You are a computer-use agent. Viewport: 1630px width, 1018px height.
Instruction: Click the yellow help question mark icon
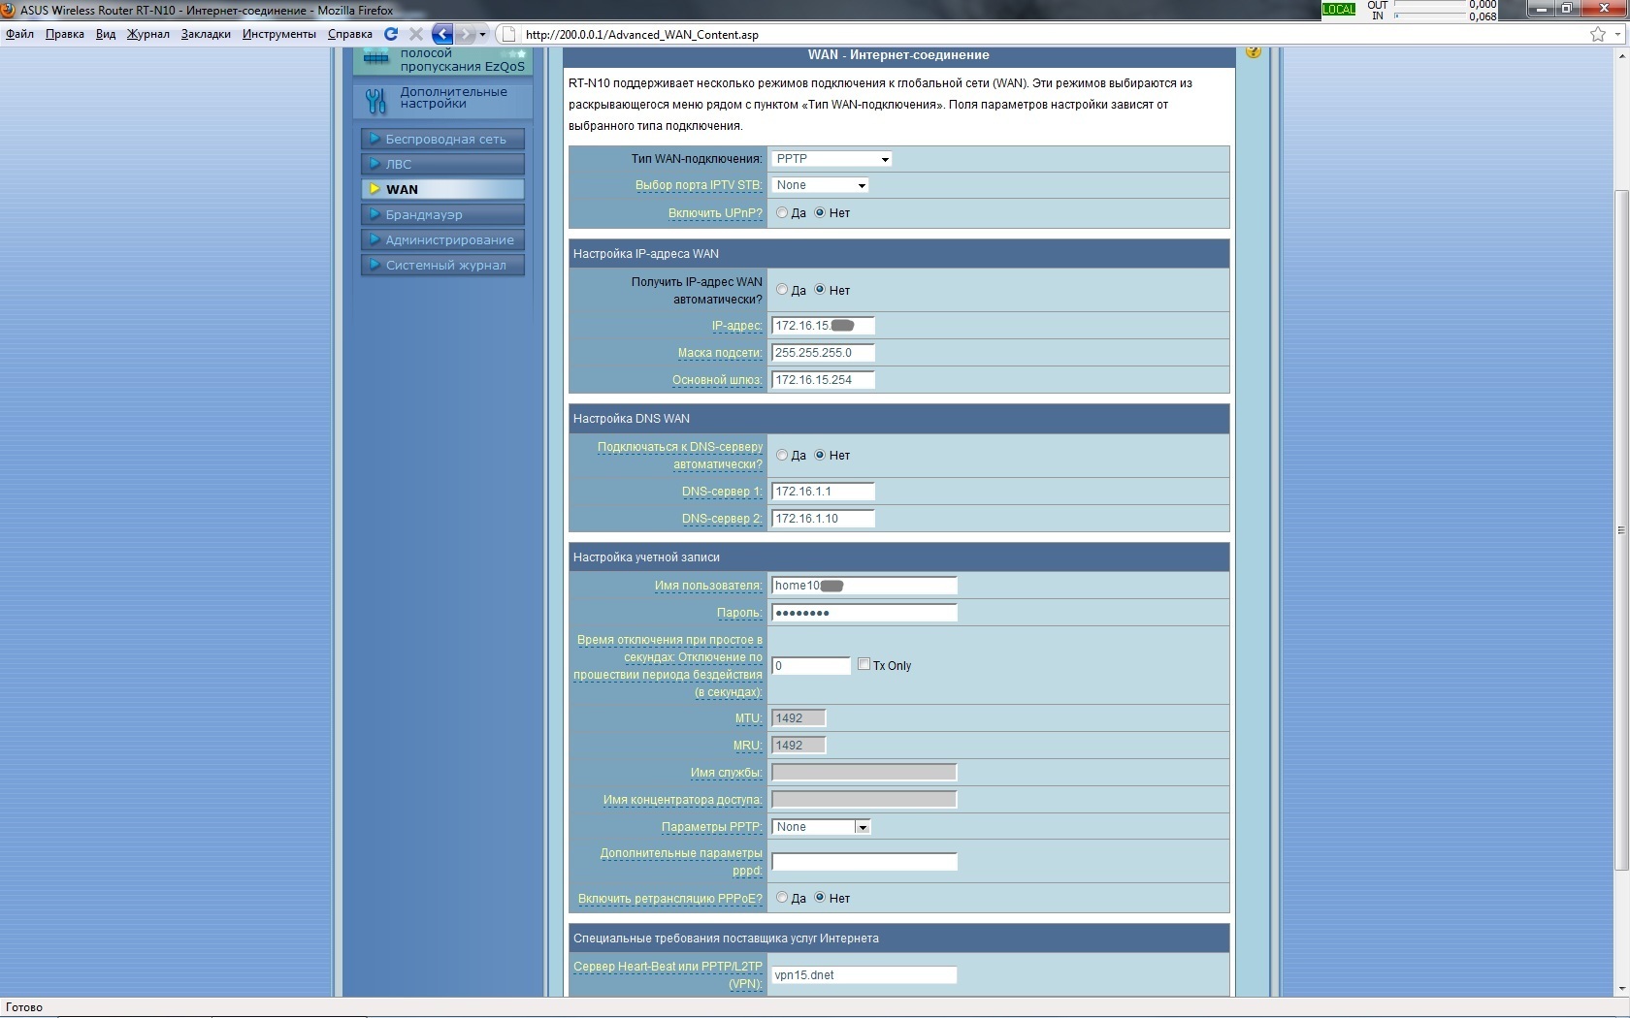1253,51
